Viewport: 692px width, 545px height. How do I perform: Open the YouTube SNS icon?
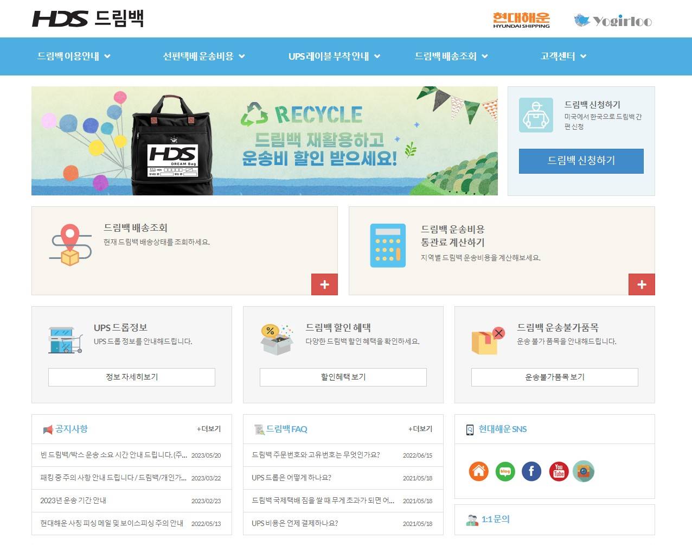pos(559,471)
